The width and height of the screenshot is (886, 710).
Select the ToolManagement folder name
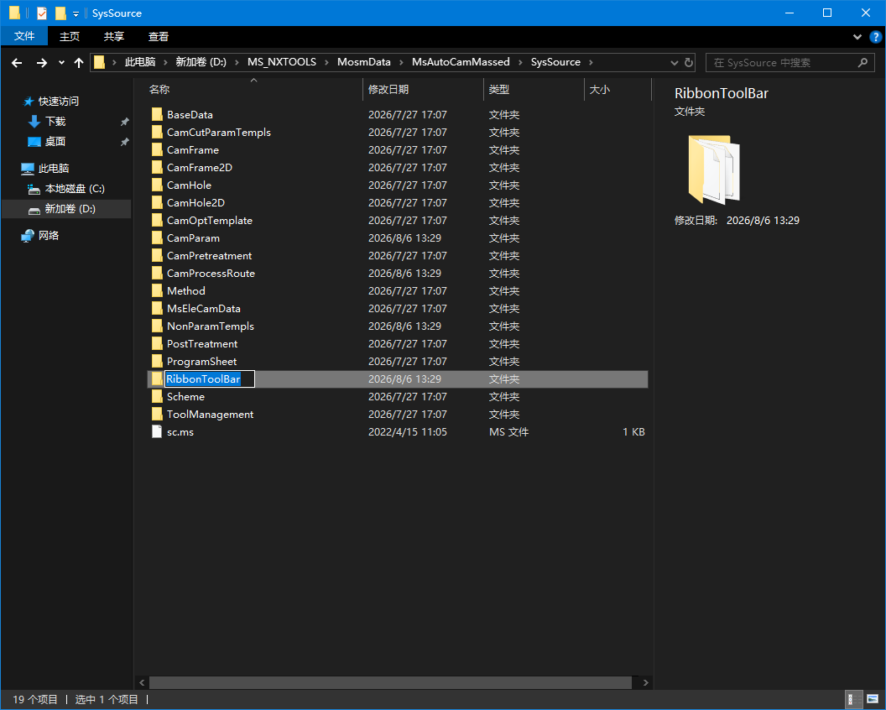pos(211,415)
